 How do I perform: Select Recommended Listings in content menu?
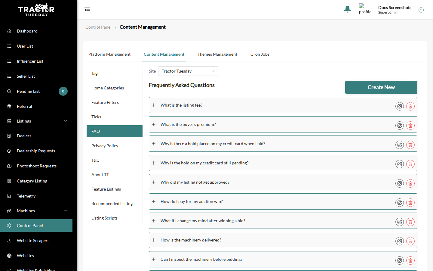tap(115, 204)
